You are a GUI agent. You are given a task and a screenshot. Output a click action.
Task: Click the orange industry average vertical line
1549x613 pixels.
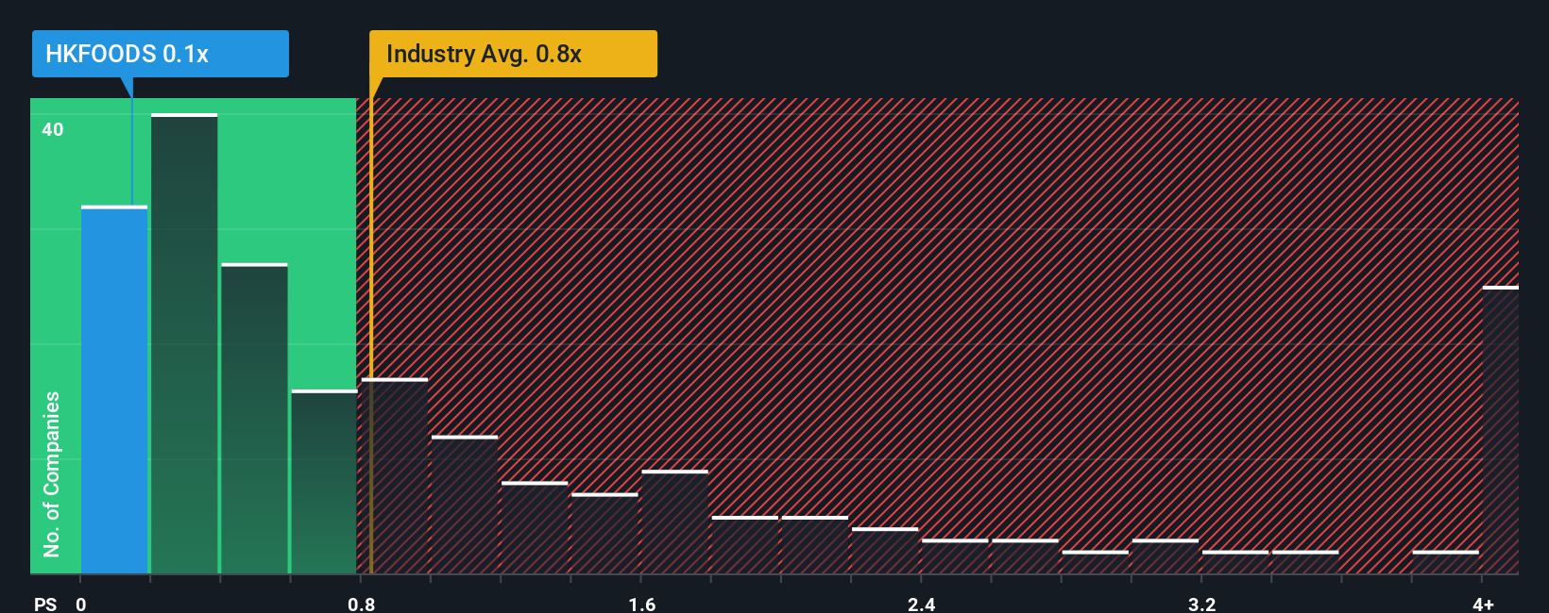click(371, 336)
